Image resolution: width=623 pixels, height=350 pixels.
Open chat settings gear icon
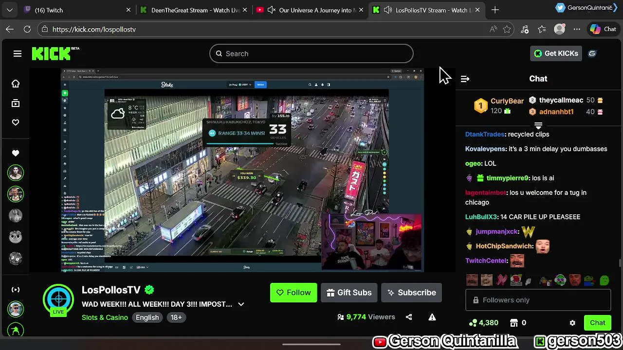(572, 323)
